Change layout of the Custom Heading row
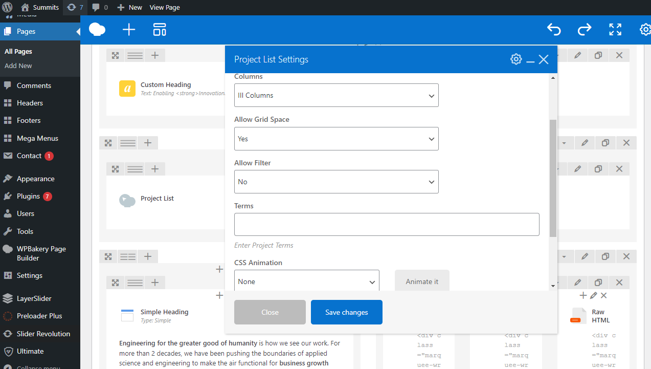The width and height of the screenshot is (651, 369). click(x=135, y=55)
